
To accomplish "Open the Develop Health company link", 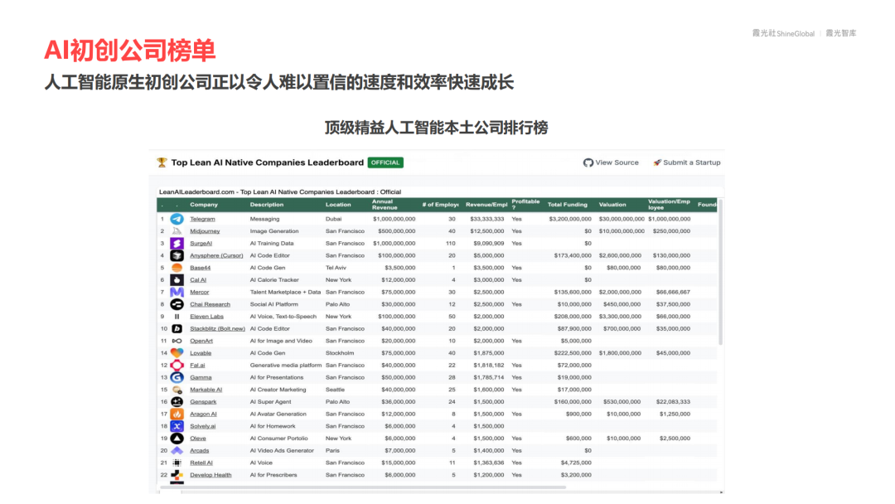I will click(210, 475).
